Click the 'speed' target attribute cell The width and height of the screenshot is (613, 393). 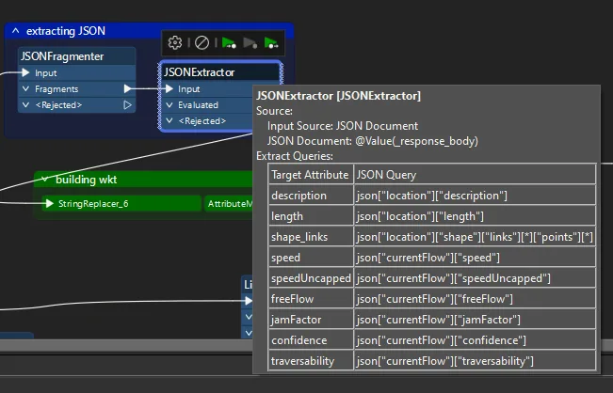tap(311, 258)
